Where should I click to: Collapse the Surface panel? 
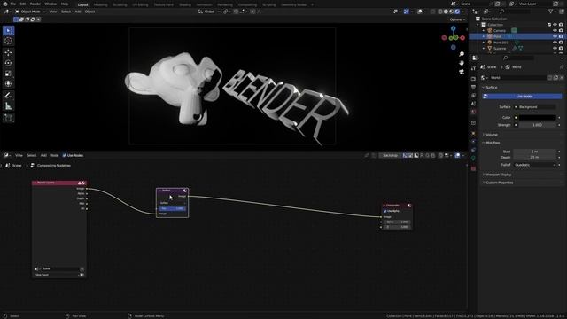491,88
